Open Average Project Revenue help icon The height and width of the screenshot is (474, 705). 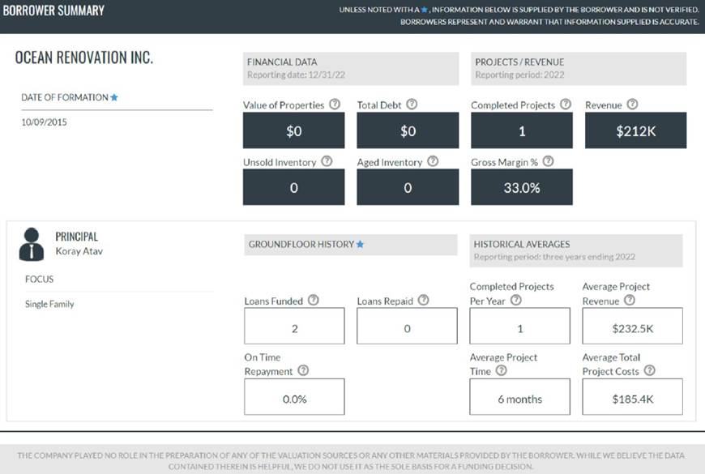[630, 300]
